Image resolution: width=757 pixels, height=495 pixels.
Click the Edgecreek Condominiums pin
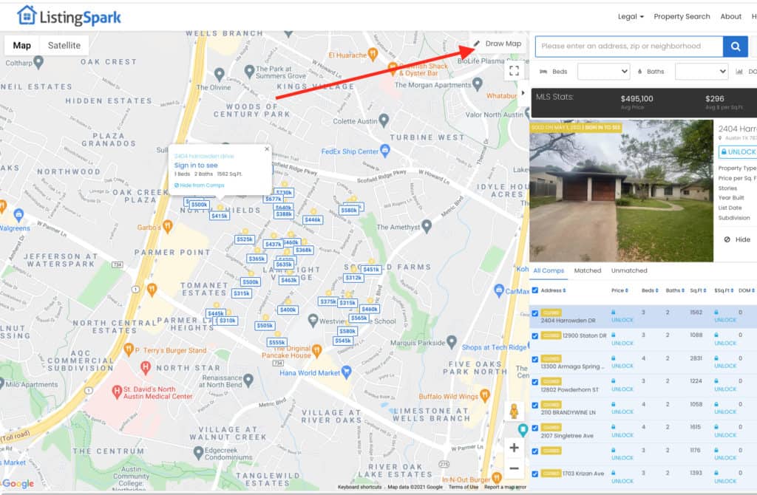(198, 453)
